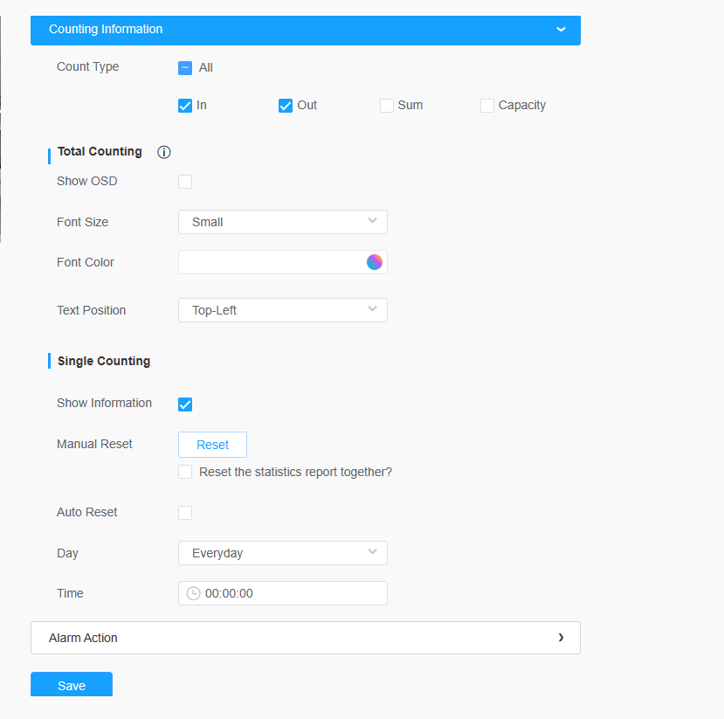
Task: Toggle the All count type checkbox
Action: pos(185,68)
